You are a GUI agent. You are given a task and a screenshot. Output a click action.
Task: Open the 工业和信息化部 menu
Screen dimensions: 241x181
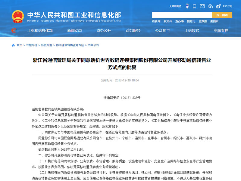[40, 30]
